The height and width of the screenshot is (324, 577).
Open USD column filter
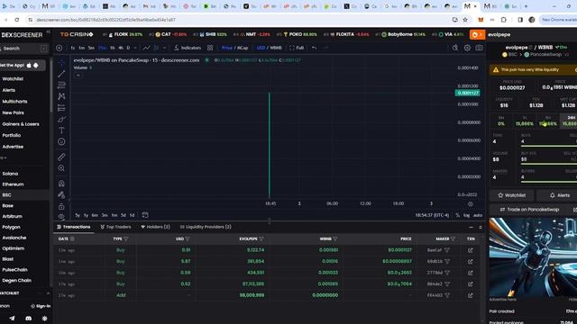(x=188, y=239)
